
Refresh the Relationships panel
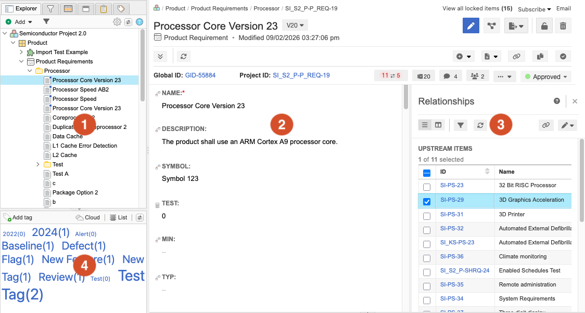pos(480,125)
